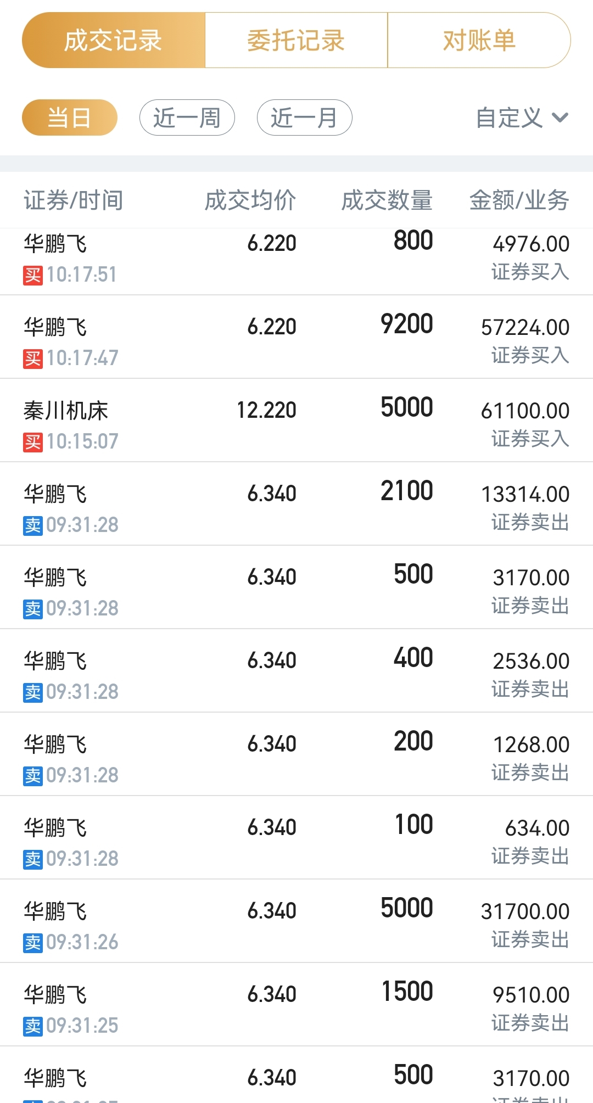Filter records by 近一周

click(x=187, y=117)
